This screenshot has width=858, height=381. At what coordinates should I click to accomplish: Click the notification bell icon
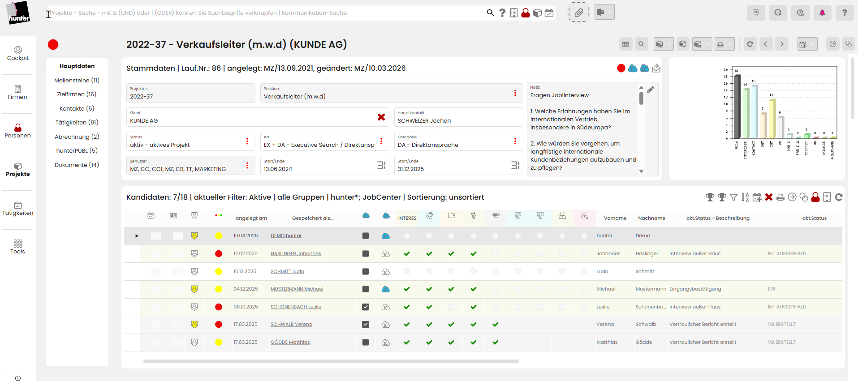pos(822,13)
